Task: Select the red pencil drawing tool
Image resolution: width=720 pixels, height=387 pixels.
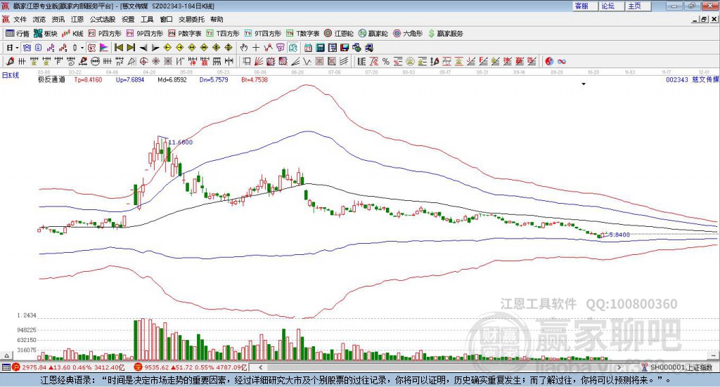Action: pos(10,61)
